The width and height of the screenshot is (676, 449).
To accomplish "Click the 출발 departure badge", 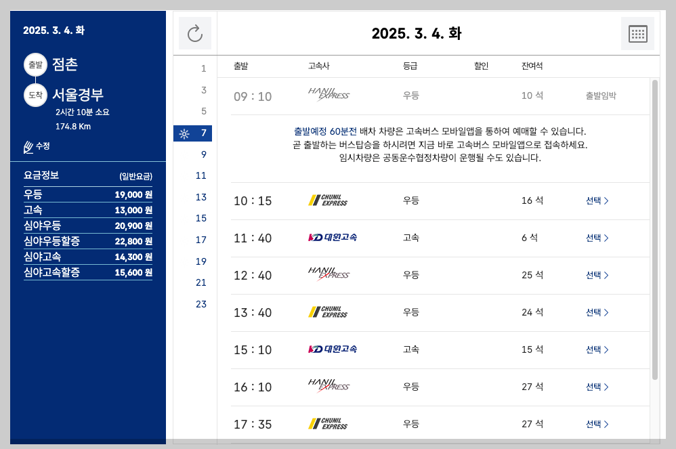I will point(35,65).
